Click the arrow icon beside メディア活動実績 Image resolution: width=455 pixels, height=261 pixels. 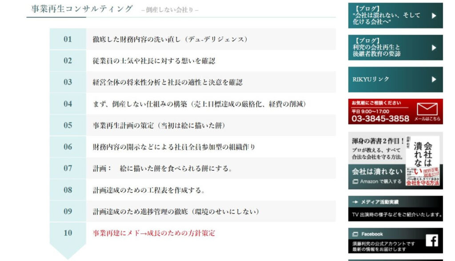pos(355,202)
